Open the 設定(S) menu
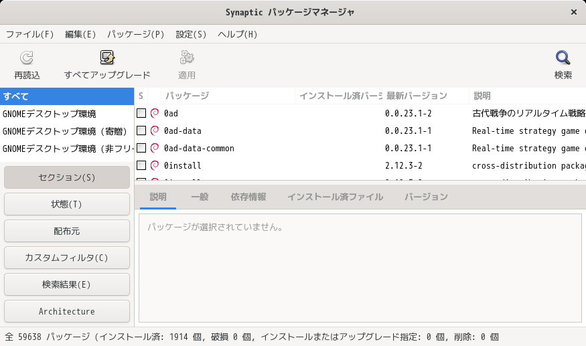The width and height of the screenshot is (586, 346). coord(191,34)
